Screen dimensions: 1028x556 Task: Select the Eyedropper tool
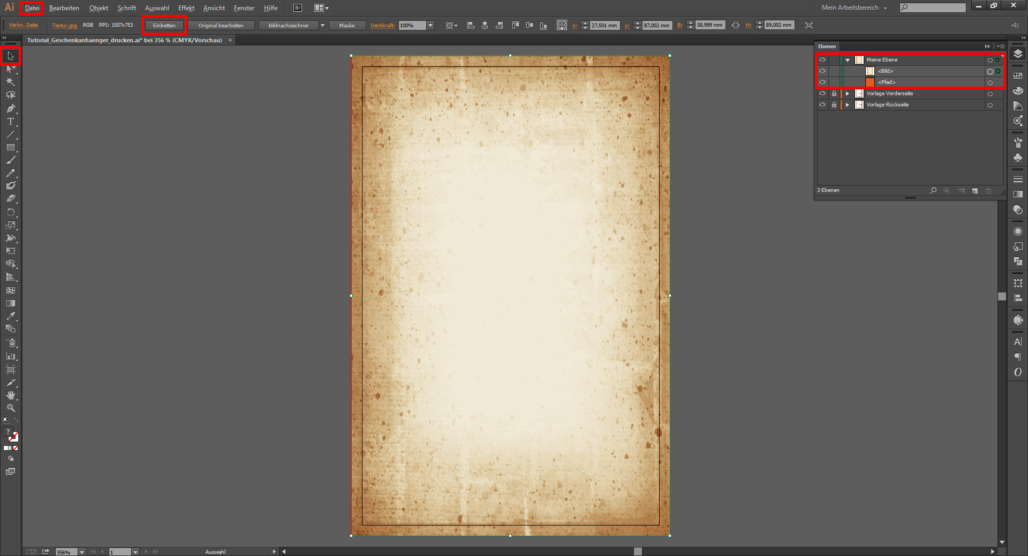point(10,316)
